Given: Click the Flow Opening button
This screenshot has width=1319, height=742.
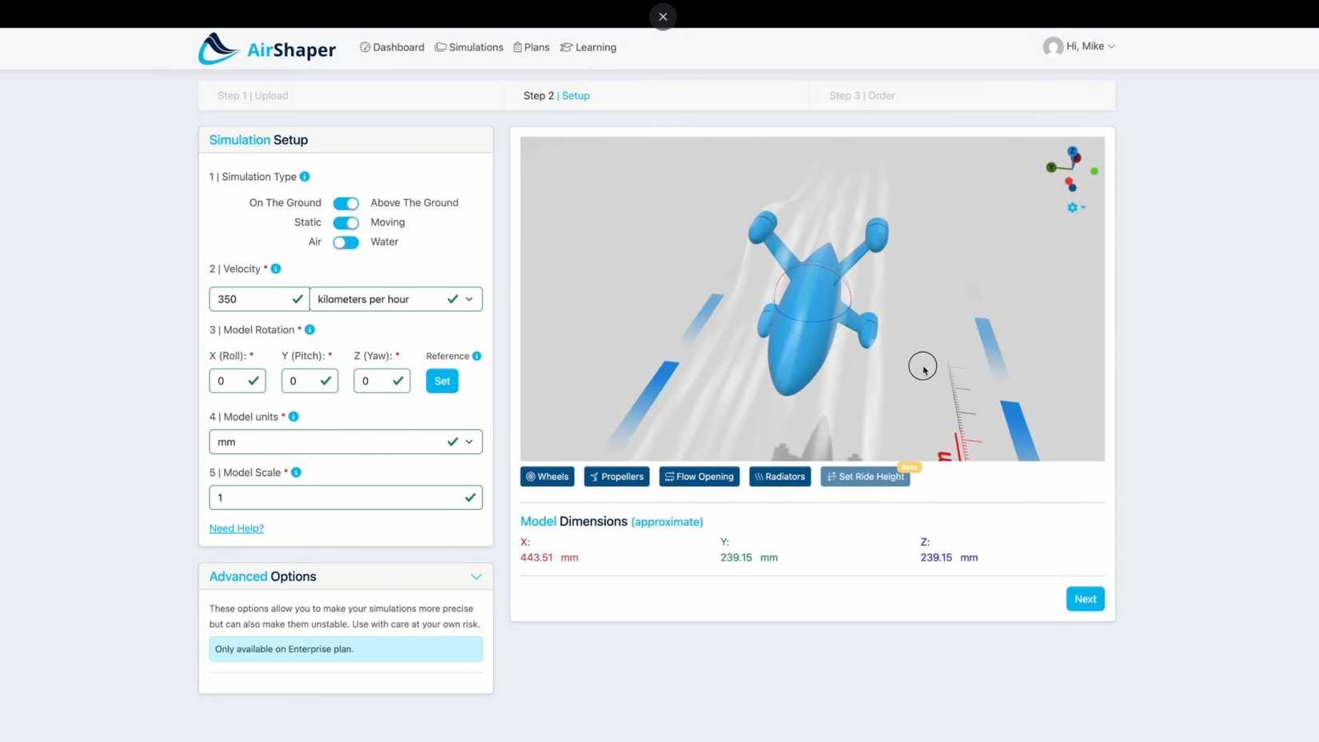Looking at the screenshot, I should [699, 477].
